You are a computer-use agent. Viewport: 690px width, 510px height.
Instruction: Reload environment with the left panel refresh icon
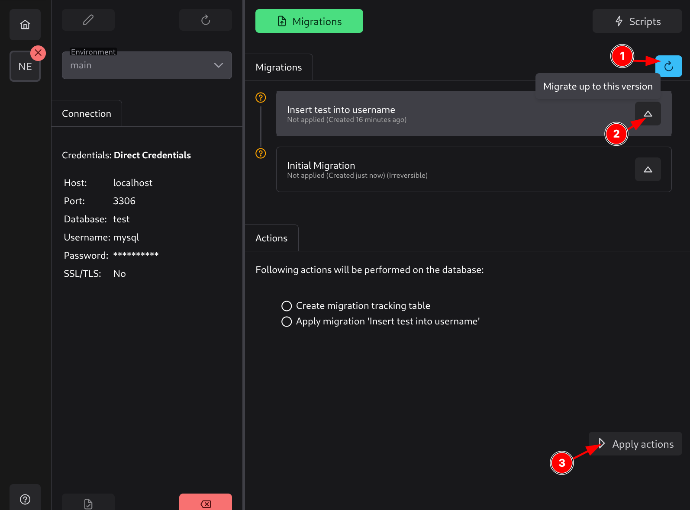click(x=206, y=20)
